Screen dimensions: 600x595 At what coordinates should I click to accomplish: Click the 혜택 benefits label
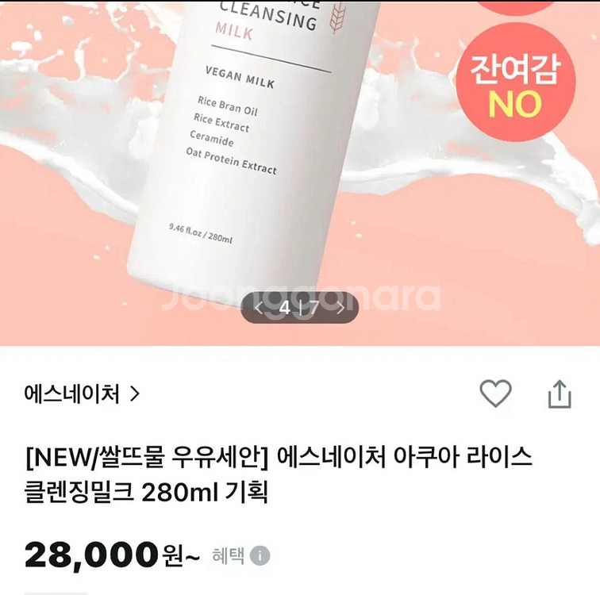(x=228, y=555)
